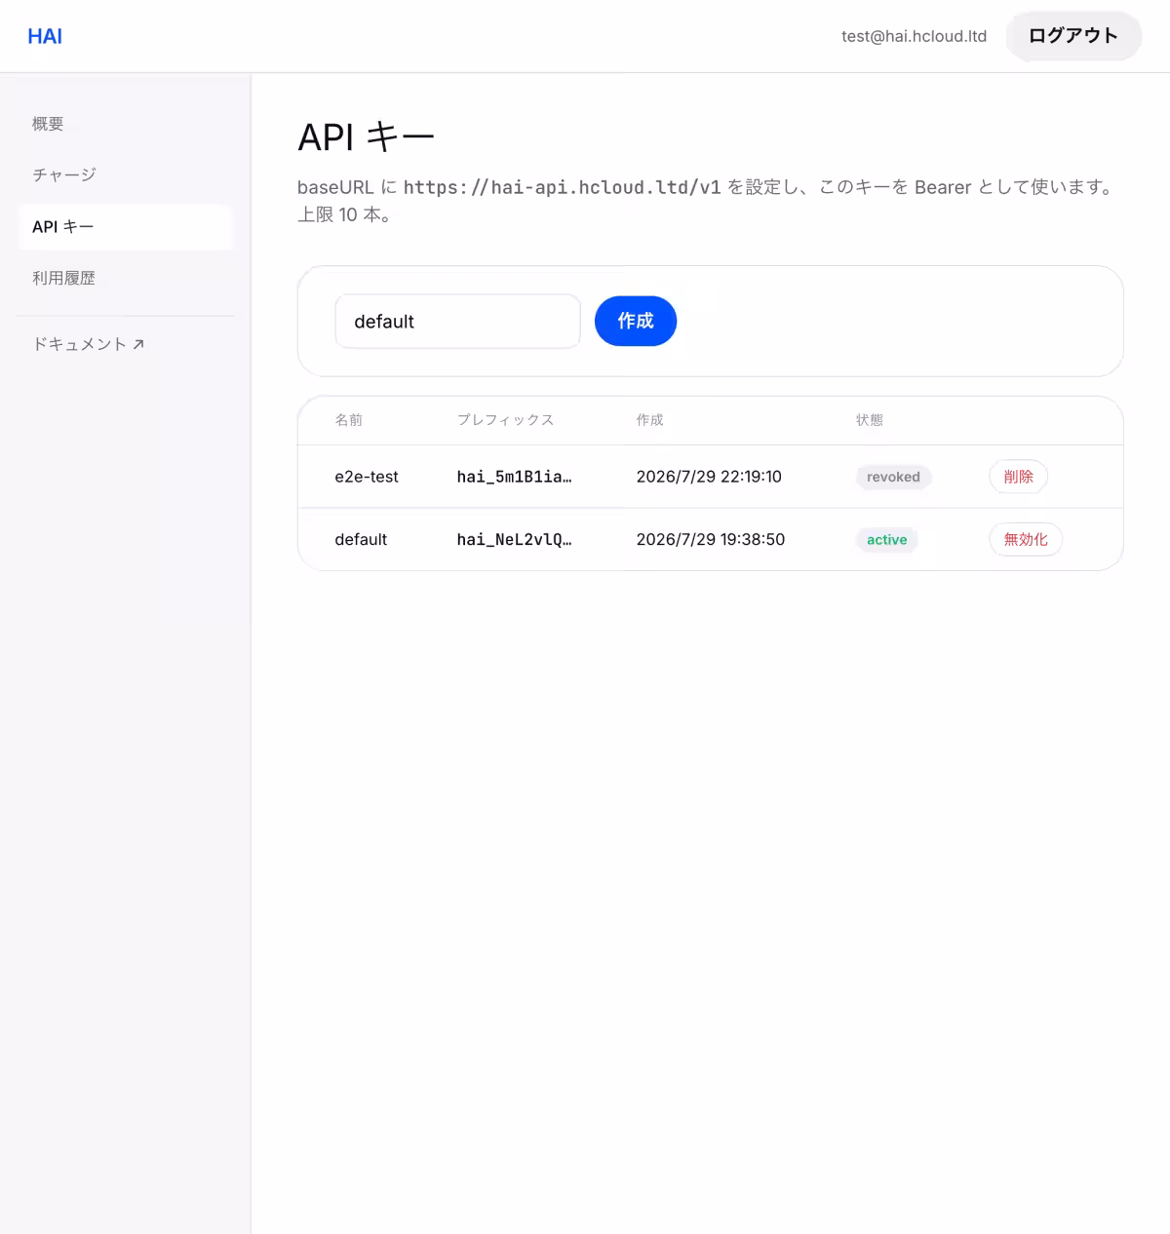Click the test@hai.hcloud.ltd account email

(914, 36)
